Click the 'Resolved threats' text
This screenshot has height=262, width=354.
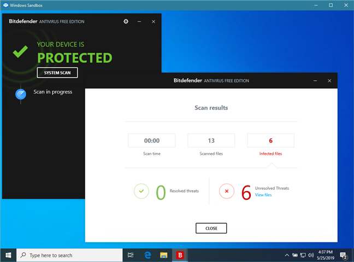click(x=184, y=191)
